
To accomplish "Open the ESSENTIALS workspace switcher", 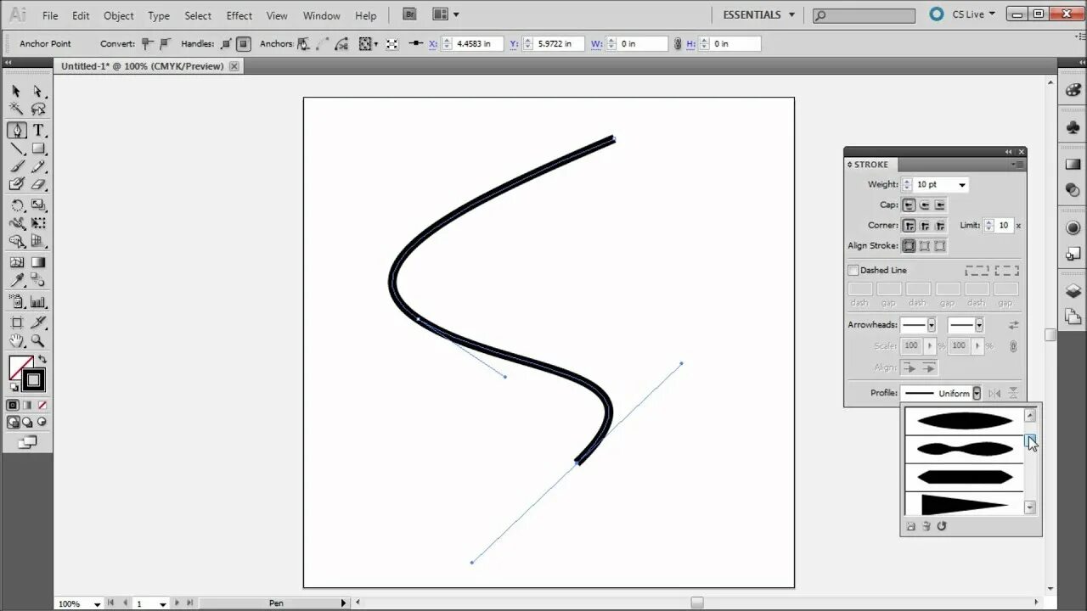I will tap(758, 14).
